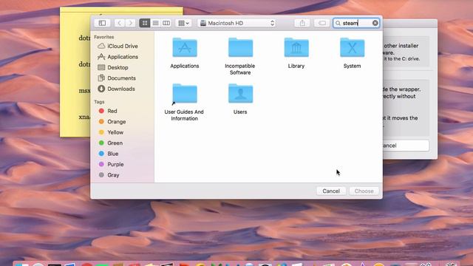Go back with the left arrow
Image resolution: width=473 pixels, height=266 pixels.
coord(120,23)
